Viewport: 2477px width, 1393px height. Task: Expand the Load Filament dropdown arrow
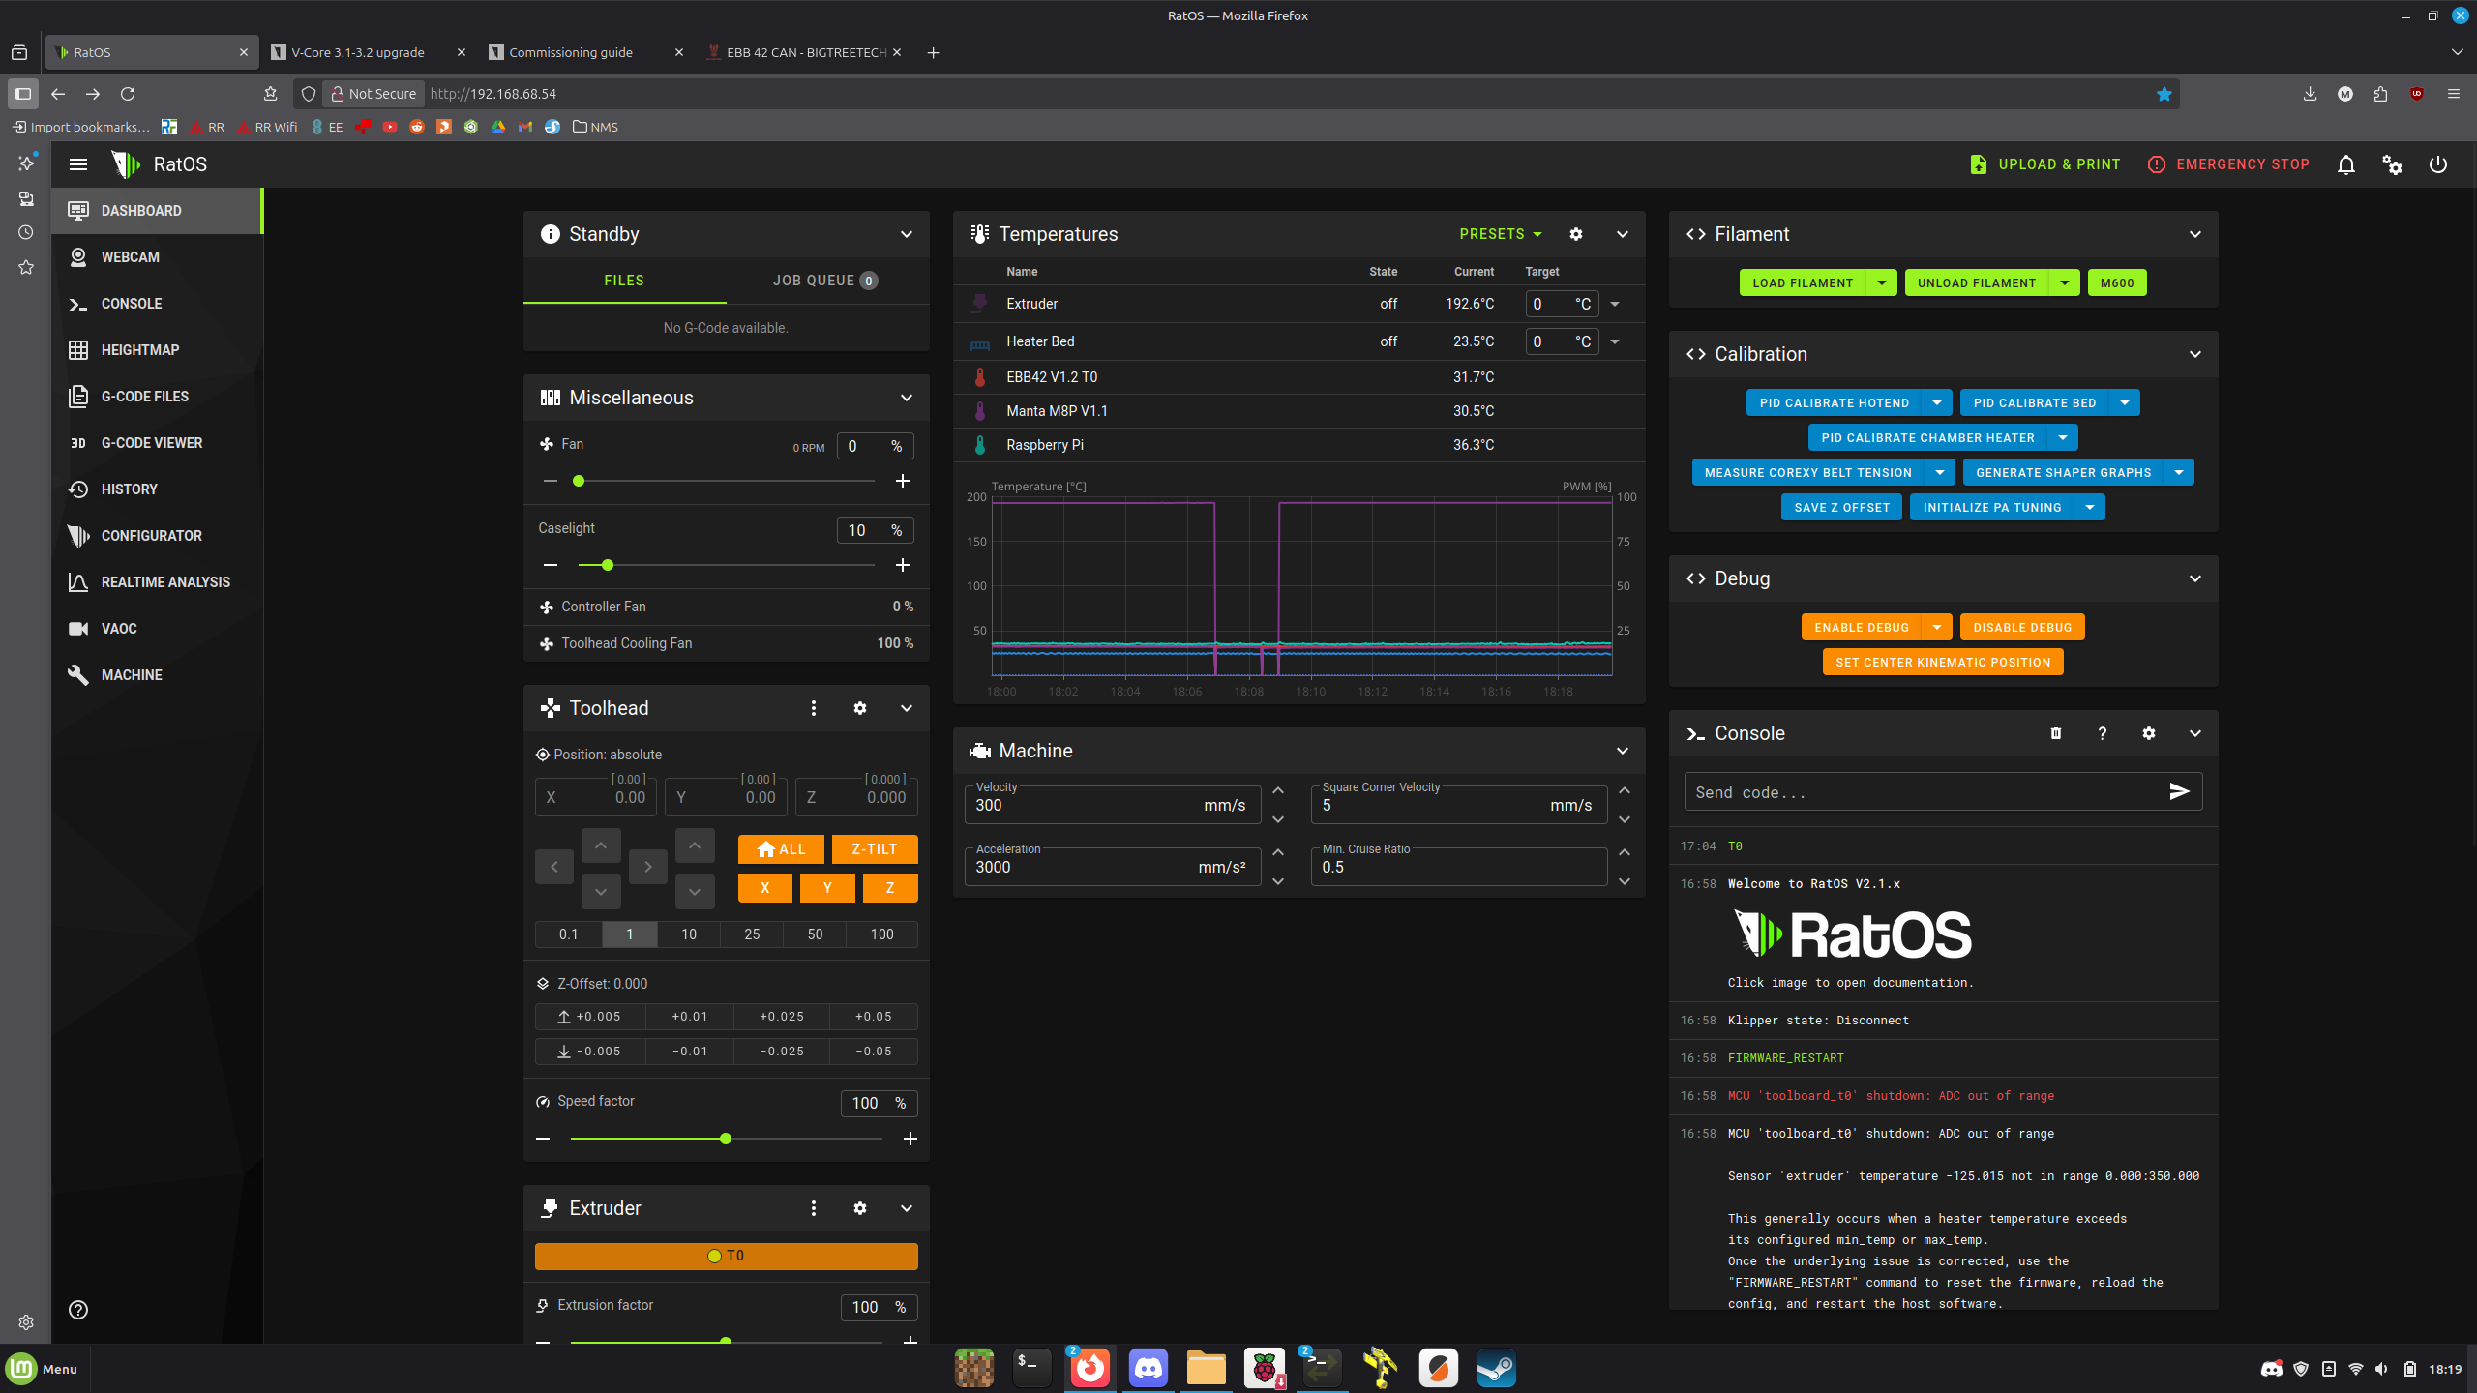coord(1881,282)
